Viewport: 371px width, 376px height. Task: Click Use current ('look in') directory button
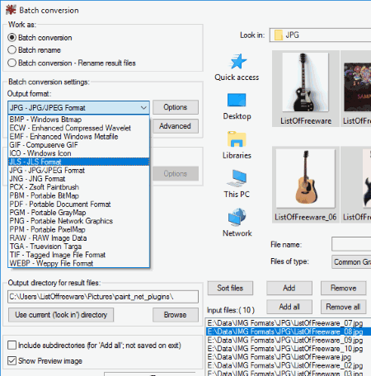pyautogui.click(x=61, y=315)
